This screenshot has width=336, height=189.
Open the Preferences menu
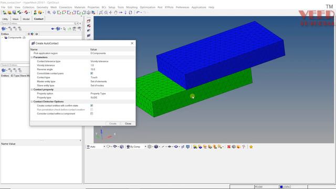click(182, 7)
